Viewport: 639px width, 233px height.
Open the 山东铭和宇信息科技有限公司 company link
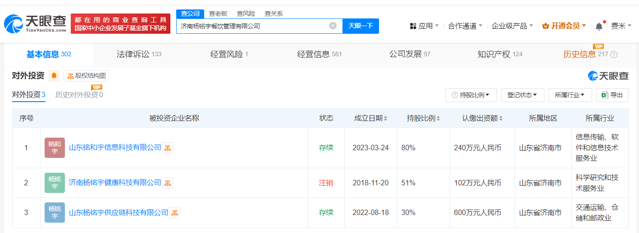[x=115, y=148]
